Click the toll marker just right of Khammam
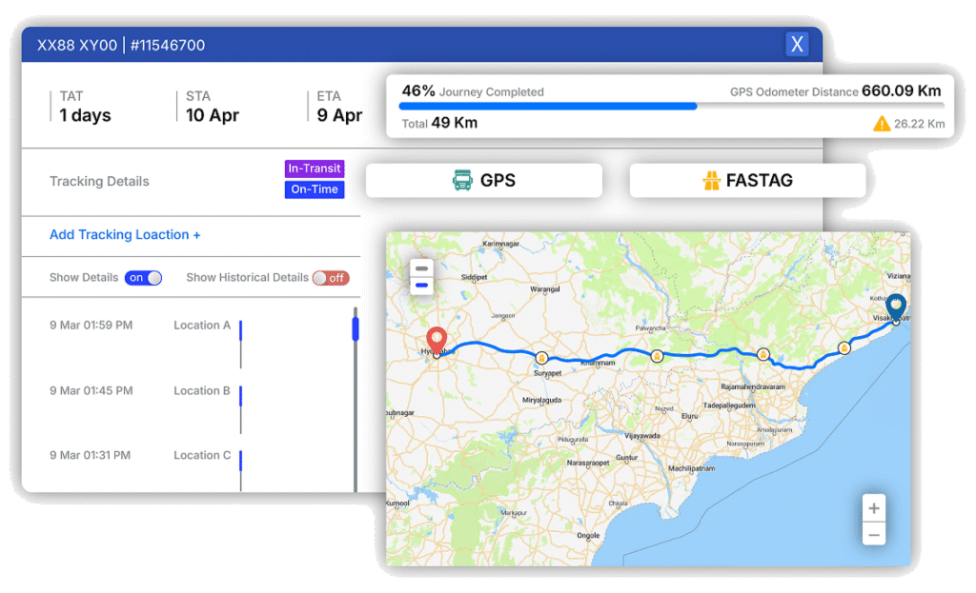The width and height of the screenshot is (976, 593). point(657,356)
